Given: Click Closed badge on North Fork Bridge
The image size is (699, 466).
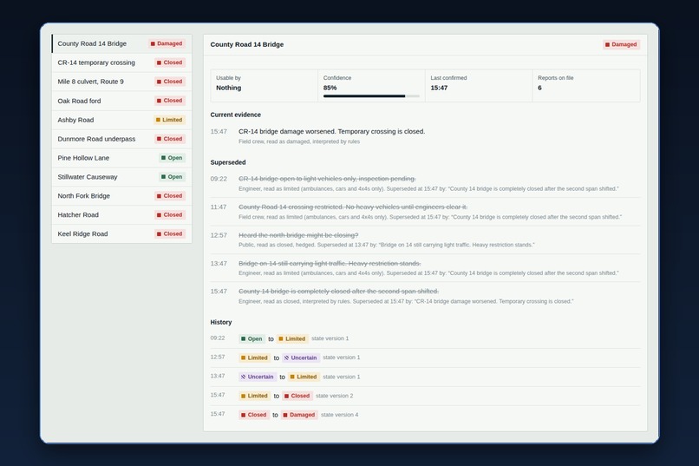Looking at the screenshot, I should (169, 196).
